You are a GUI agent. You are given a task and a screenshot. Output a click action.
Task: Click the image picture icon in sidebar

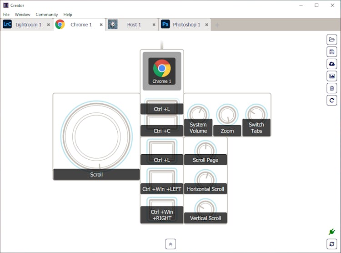tap(331, 76)
